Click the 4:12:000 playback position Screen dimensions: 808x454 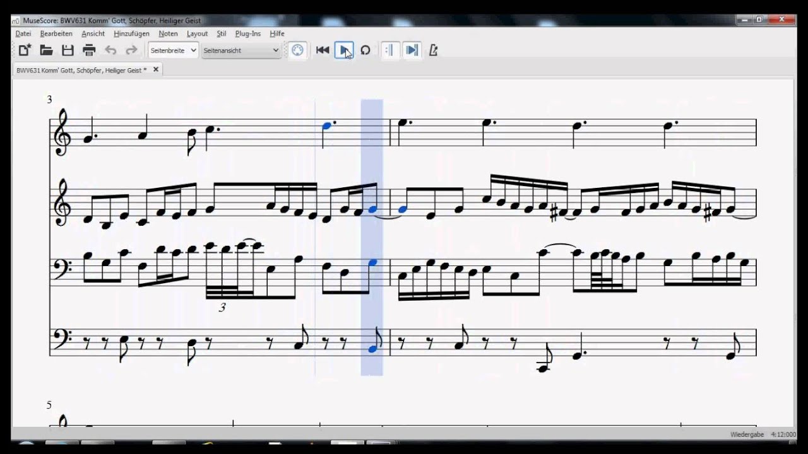(x=783, y=434)
